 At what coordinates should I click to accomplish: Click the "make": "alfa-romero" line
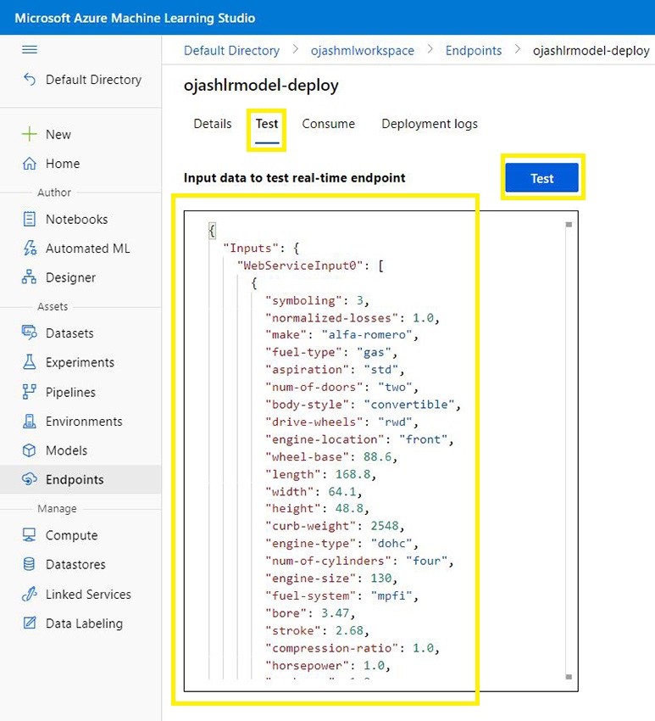[341, 335]
